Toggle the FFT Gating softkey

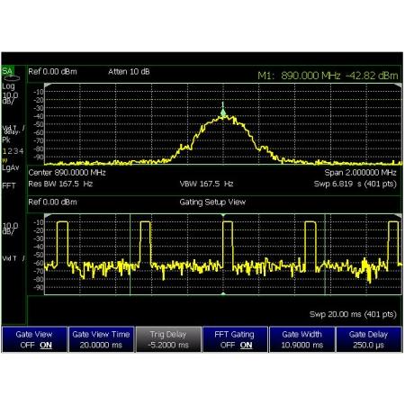click(x=235, y=339)
